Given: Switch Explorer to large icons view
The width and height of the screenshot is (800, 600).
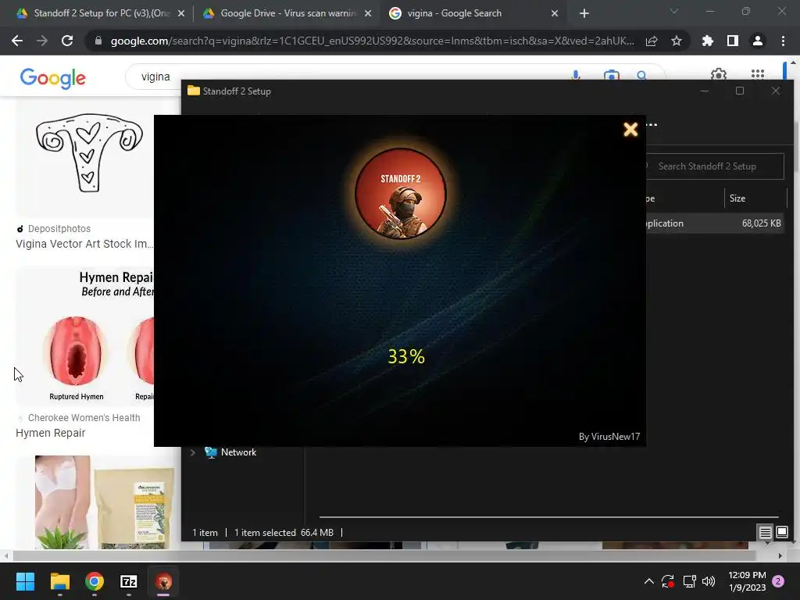Looking at the screenshot, I should (x=781, y=533).
